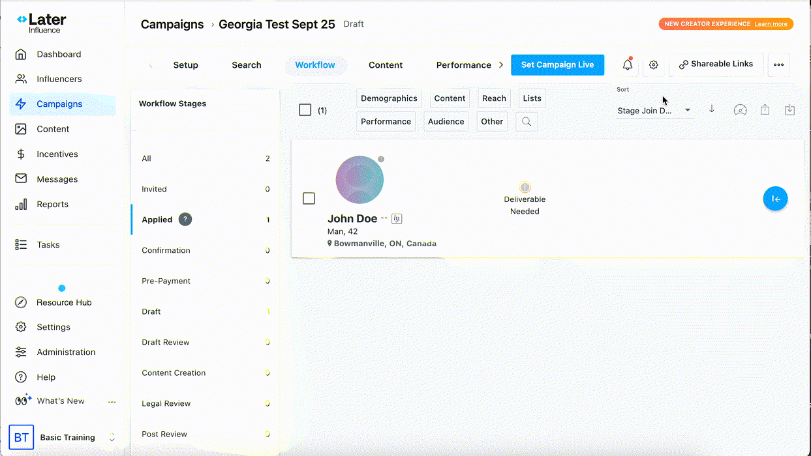Click the three-dot more options button
811x456 pixels.
tap(778, 65)
